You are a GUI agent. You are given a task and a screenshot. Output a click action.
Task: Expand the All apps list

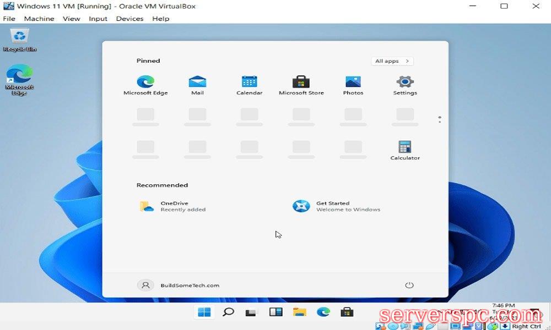[392, 61]
